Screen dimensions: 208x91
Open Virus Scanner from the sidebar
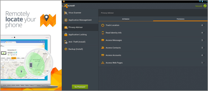click(80, 13)
